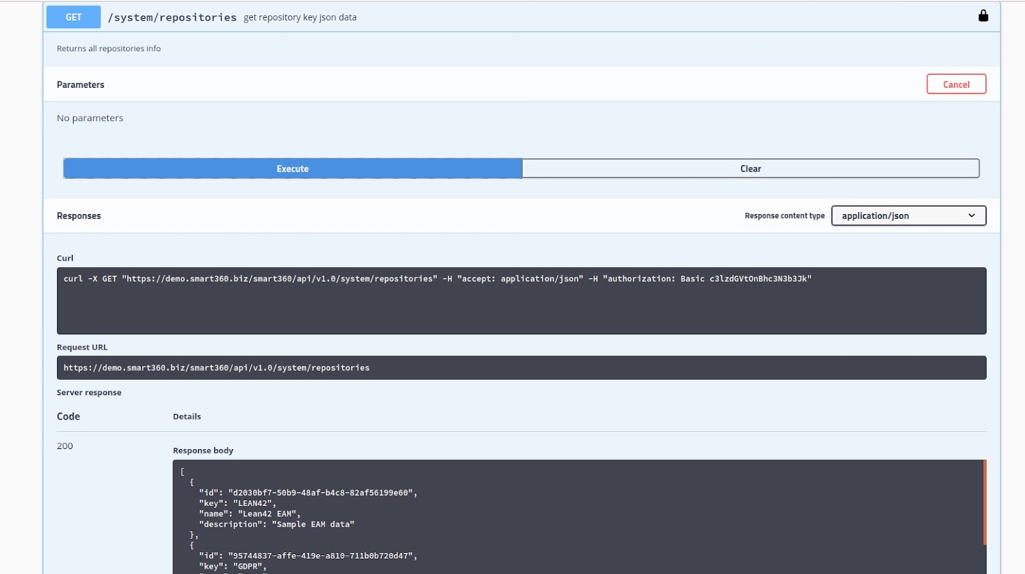The width and height of the screenshot is (1025, 574).
Task: Cancel the try-it-out mode
Action: [956, 84]
